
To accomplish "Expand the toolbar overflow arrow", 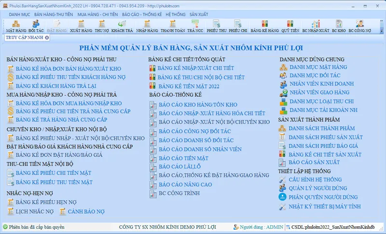I will 382,31.
